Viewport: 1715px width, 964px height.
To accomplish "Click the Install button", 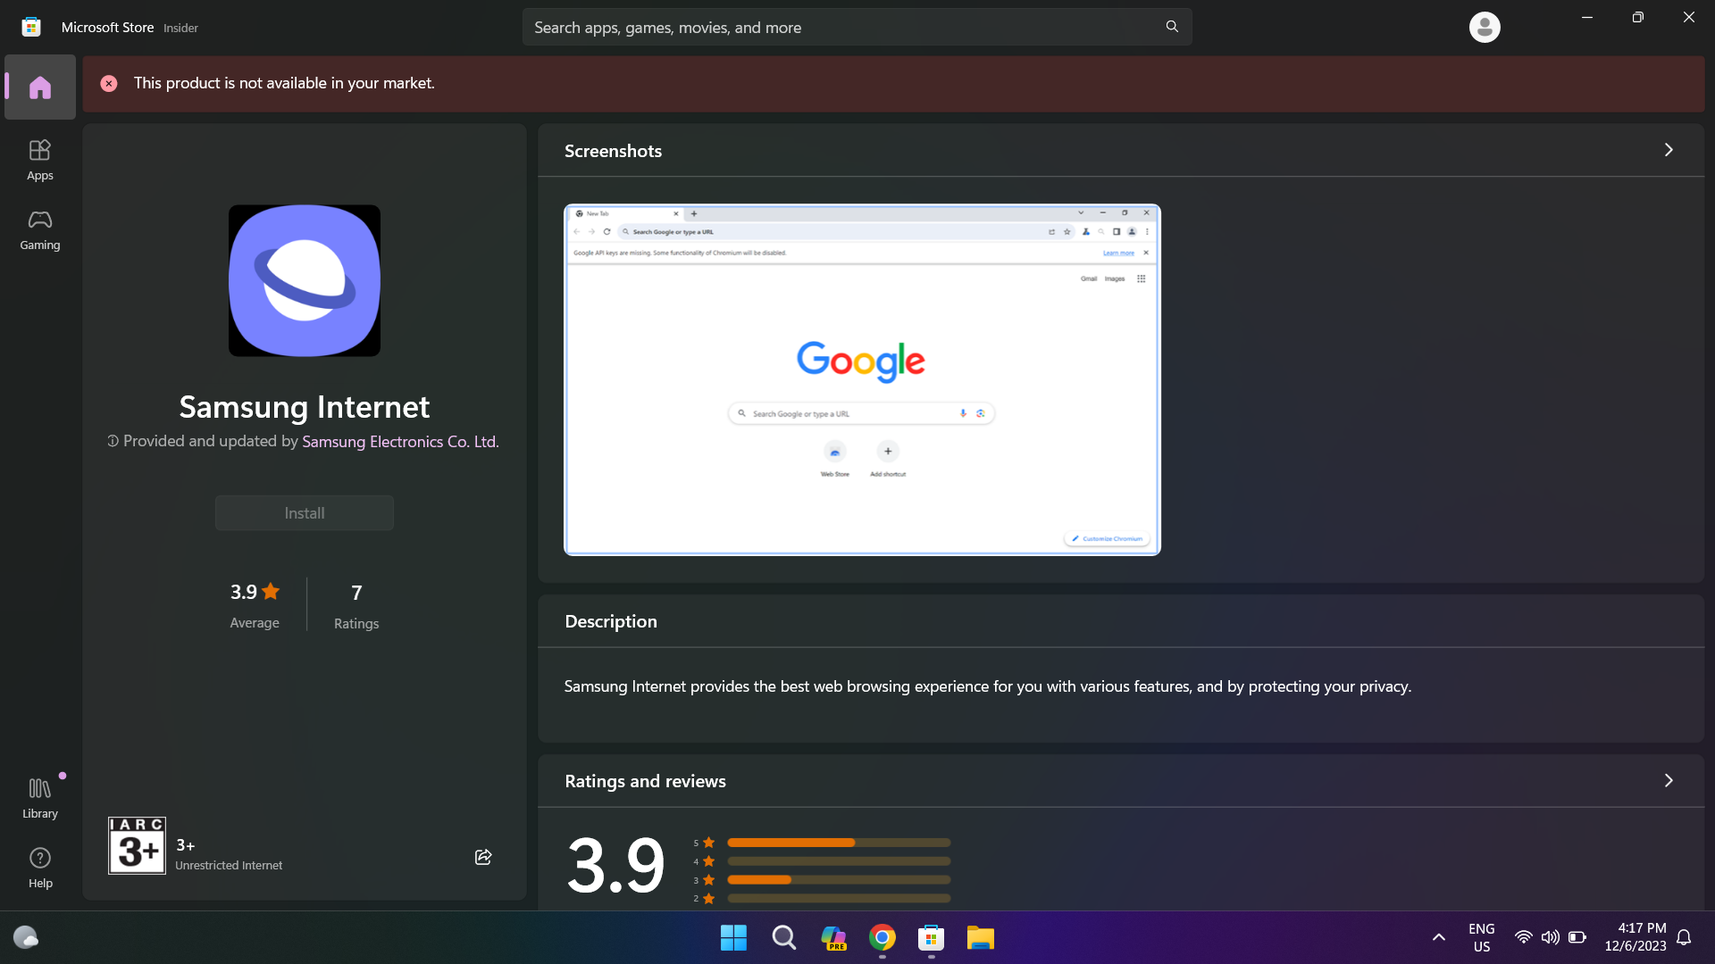I will (x=304, y=512).
